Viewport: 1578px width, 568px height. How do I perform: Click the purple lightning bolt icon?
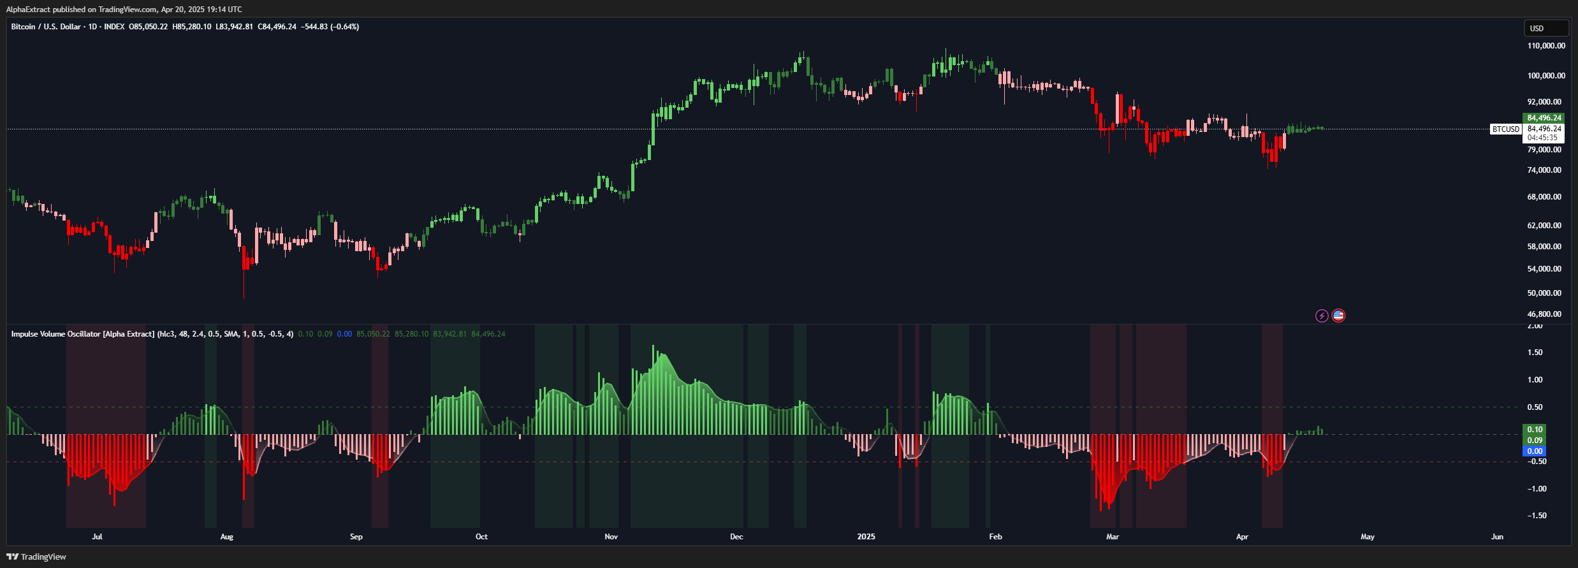pos(1322,316)
